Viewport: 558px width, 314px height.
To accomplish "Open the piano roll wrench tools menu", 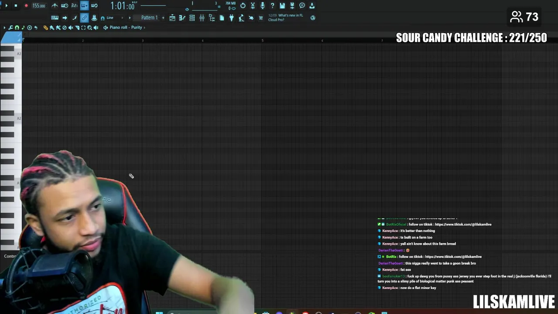I will click(10, 27).
